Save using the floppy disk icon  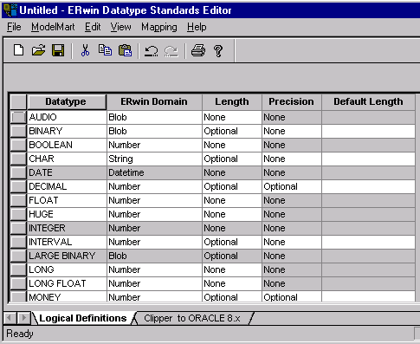tap(58, 50)
